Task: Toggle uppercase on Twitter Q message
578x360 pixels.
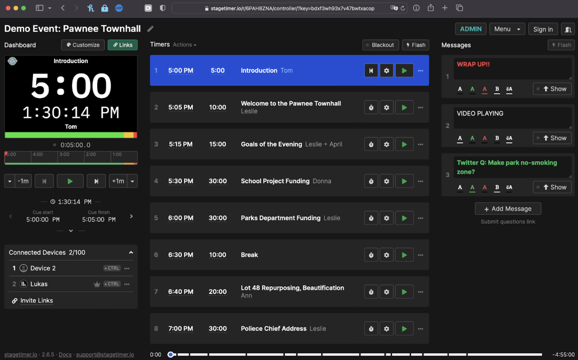Action: pyautogui.click(x=509, y=187)
